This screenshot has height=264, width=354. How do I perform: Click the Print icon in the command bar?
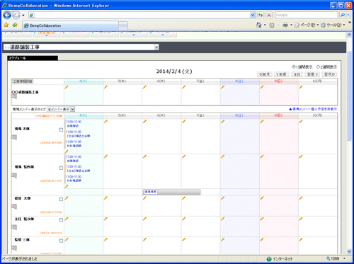click(285, 25)
